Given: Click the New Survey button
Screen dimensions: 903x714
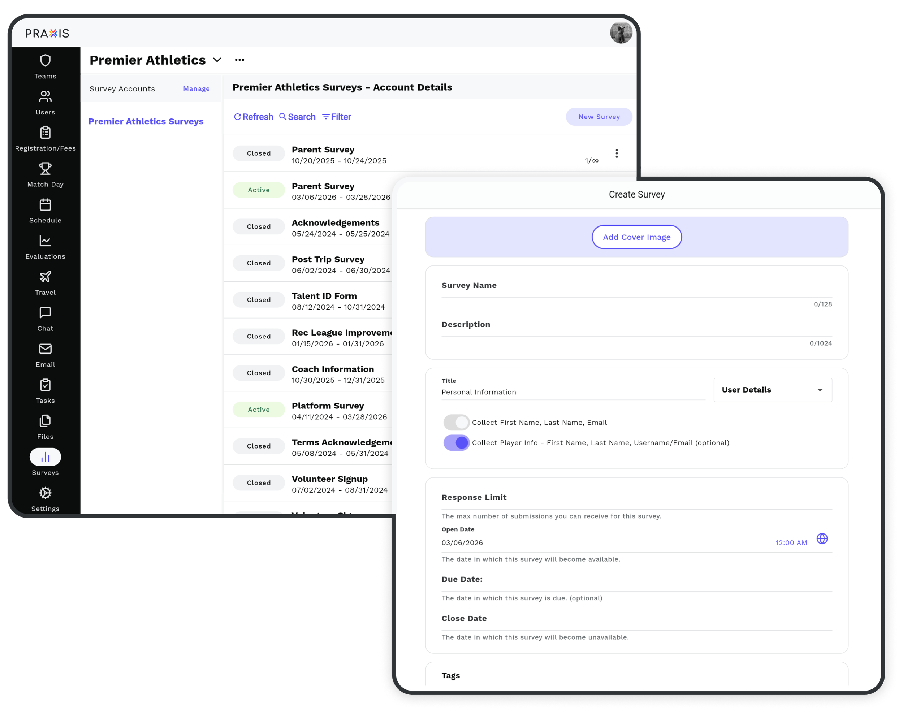Looking at the screenshot, I should click(x=599, y=117).
